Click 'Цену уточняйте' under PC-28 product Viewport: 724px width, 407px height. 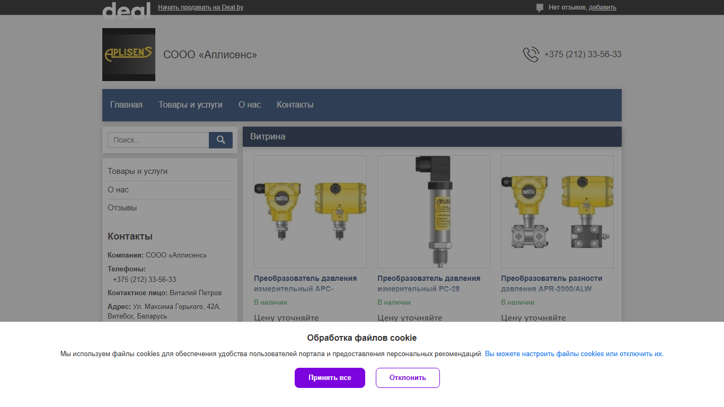coord(410,318)
